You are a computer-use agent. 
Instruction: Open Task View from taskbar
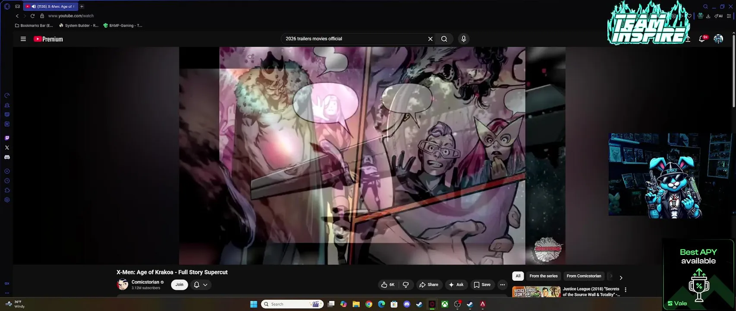click(331, 304)
